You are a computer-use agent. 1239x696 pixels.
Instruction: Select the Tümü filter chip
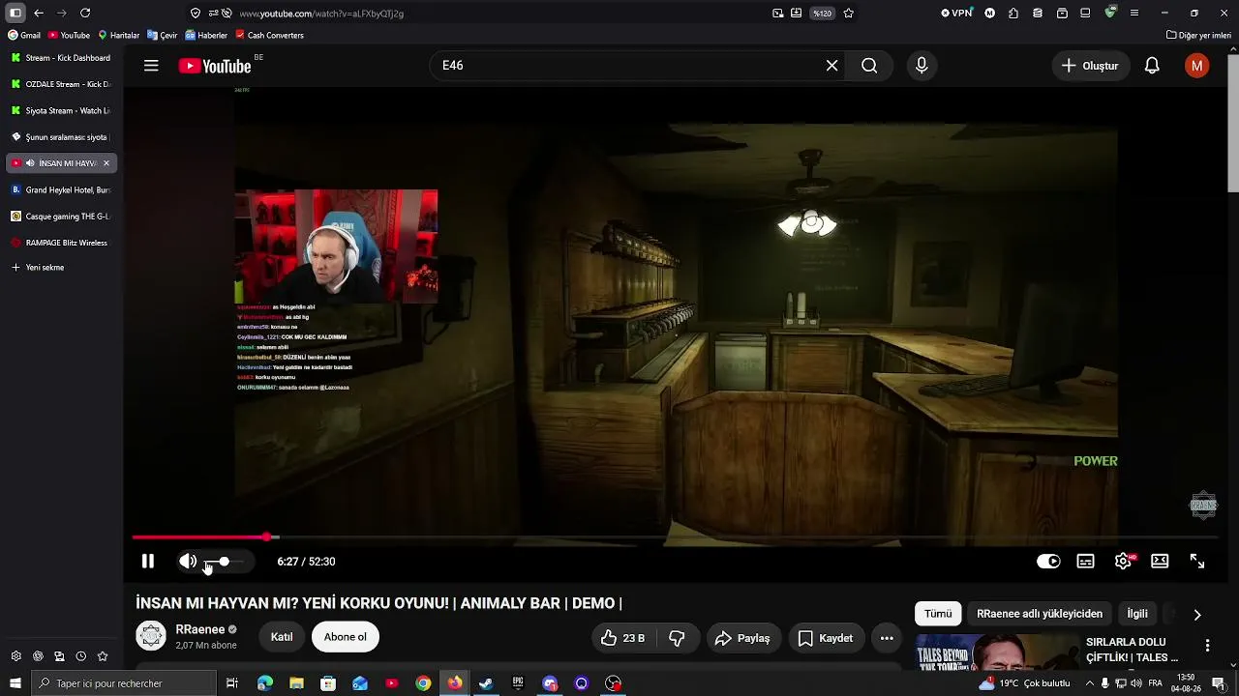click(x=938, y=614)
